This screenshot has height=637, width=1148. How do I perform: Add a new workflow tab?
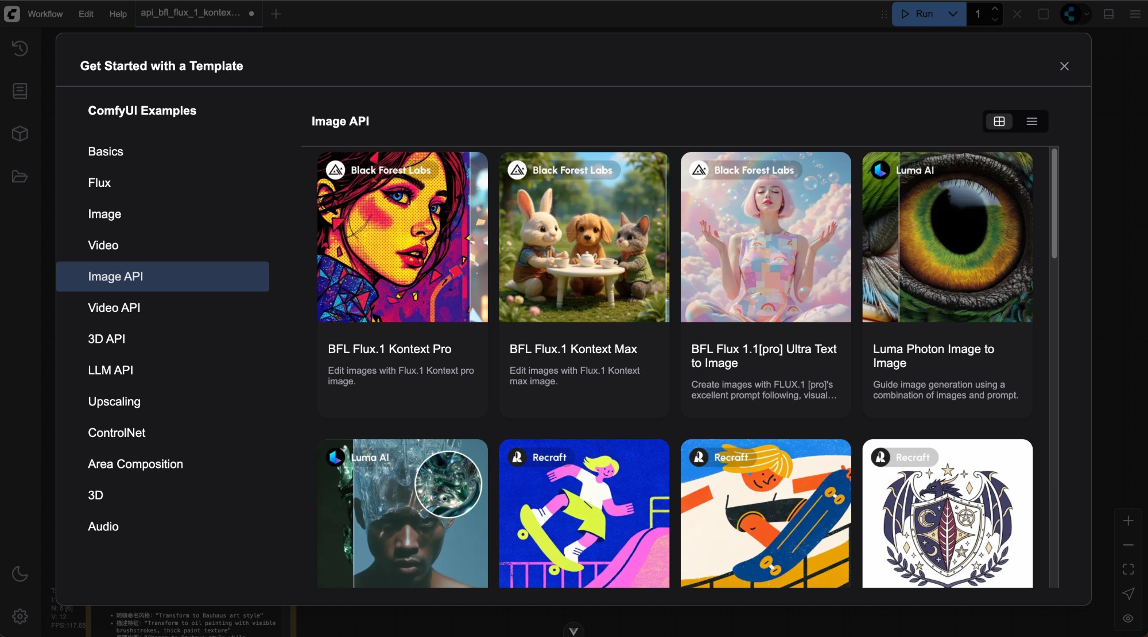click(x=276, y=14)
